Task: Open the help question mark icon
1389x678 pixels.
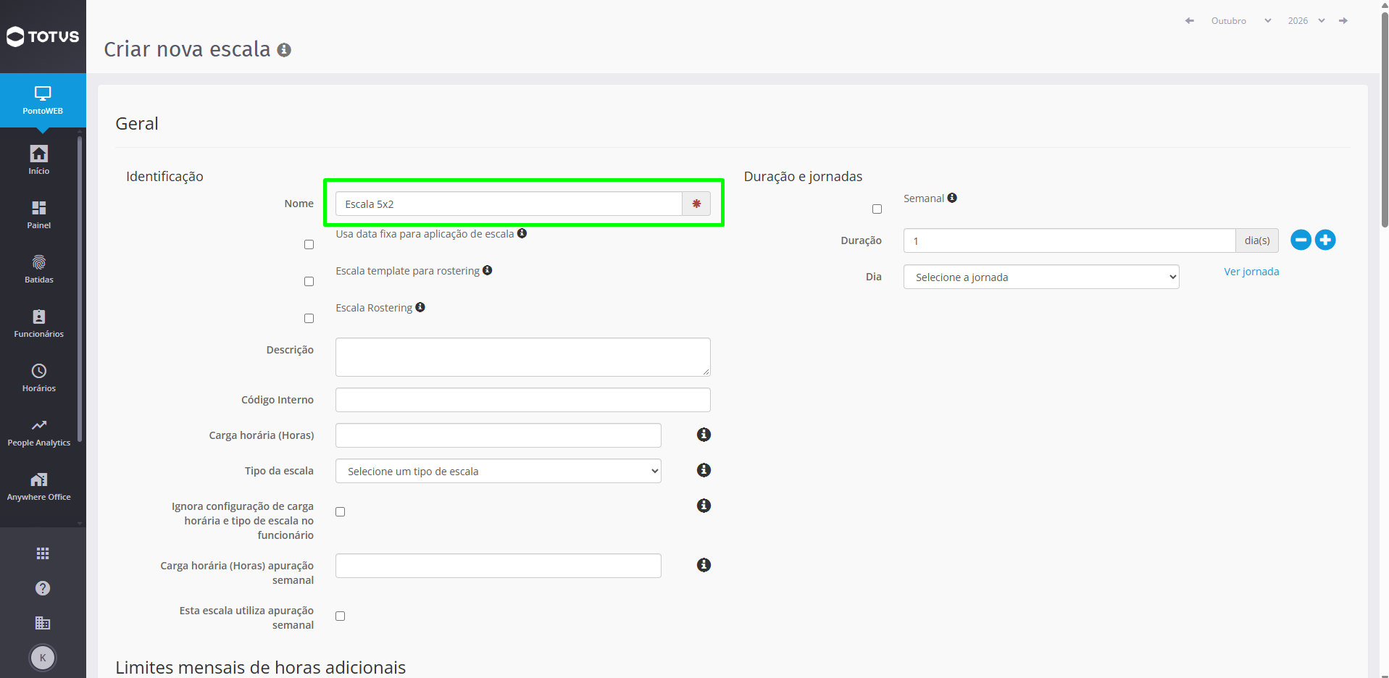Action: point(43,588)
